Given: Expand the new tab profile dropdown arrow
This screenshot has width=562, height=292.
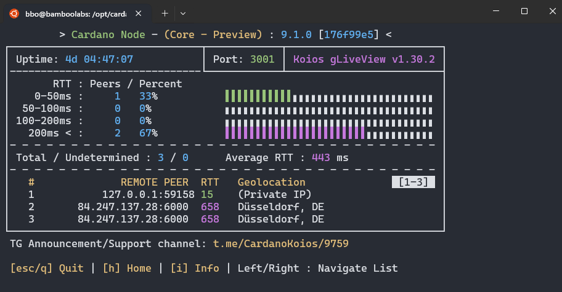Looking at the screenshot, I should pos(183,14).
